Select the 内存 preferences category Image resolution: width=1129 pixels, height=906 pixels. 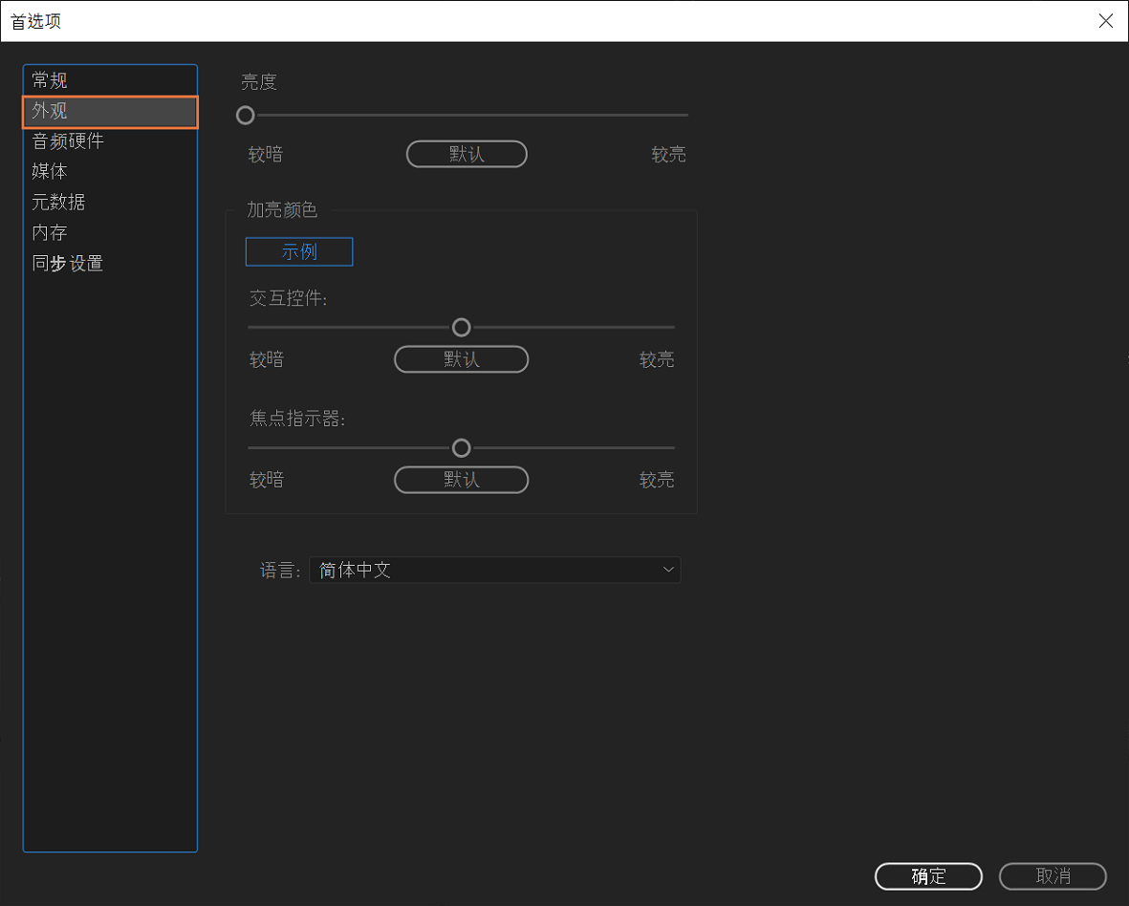[50, 232]
